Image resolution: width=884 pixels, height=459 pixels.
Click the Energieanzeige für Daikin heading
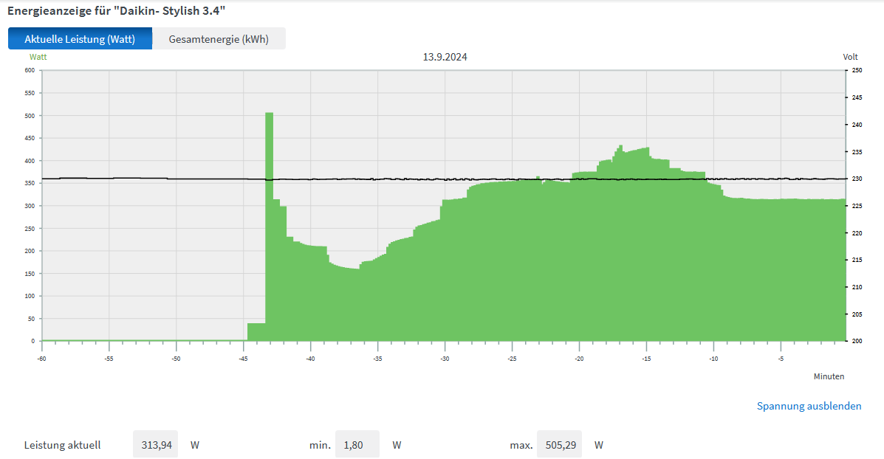click(x=116, y=11)
